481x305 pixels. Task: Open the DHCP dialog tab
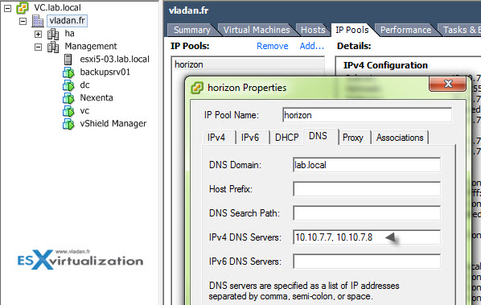click(287, 137)
